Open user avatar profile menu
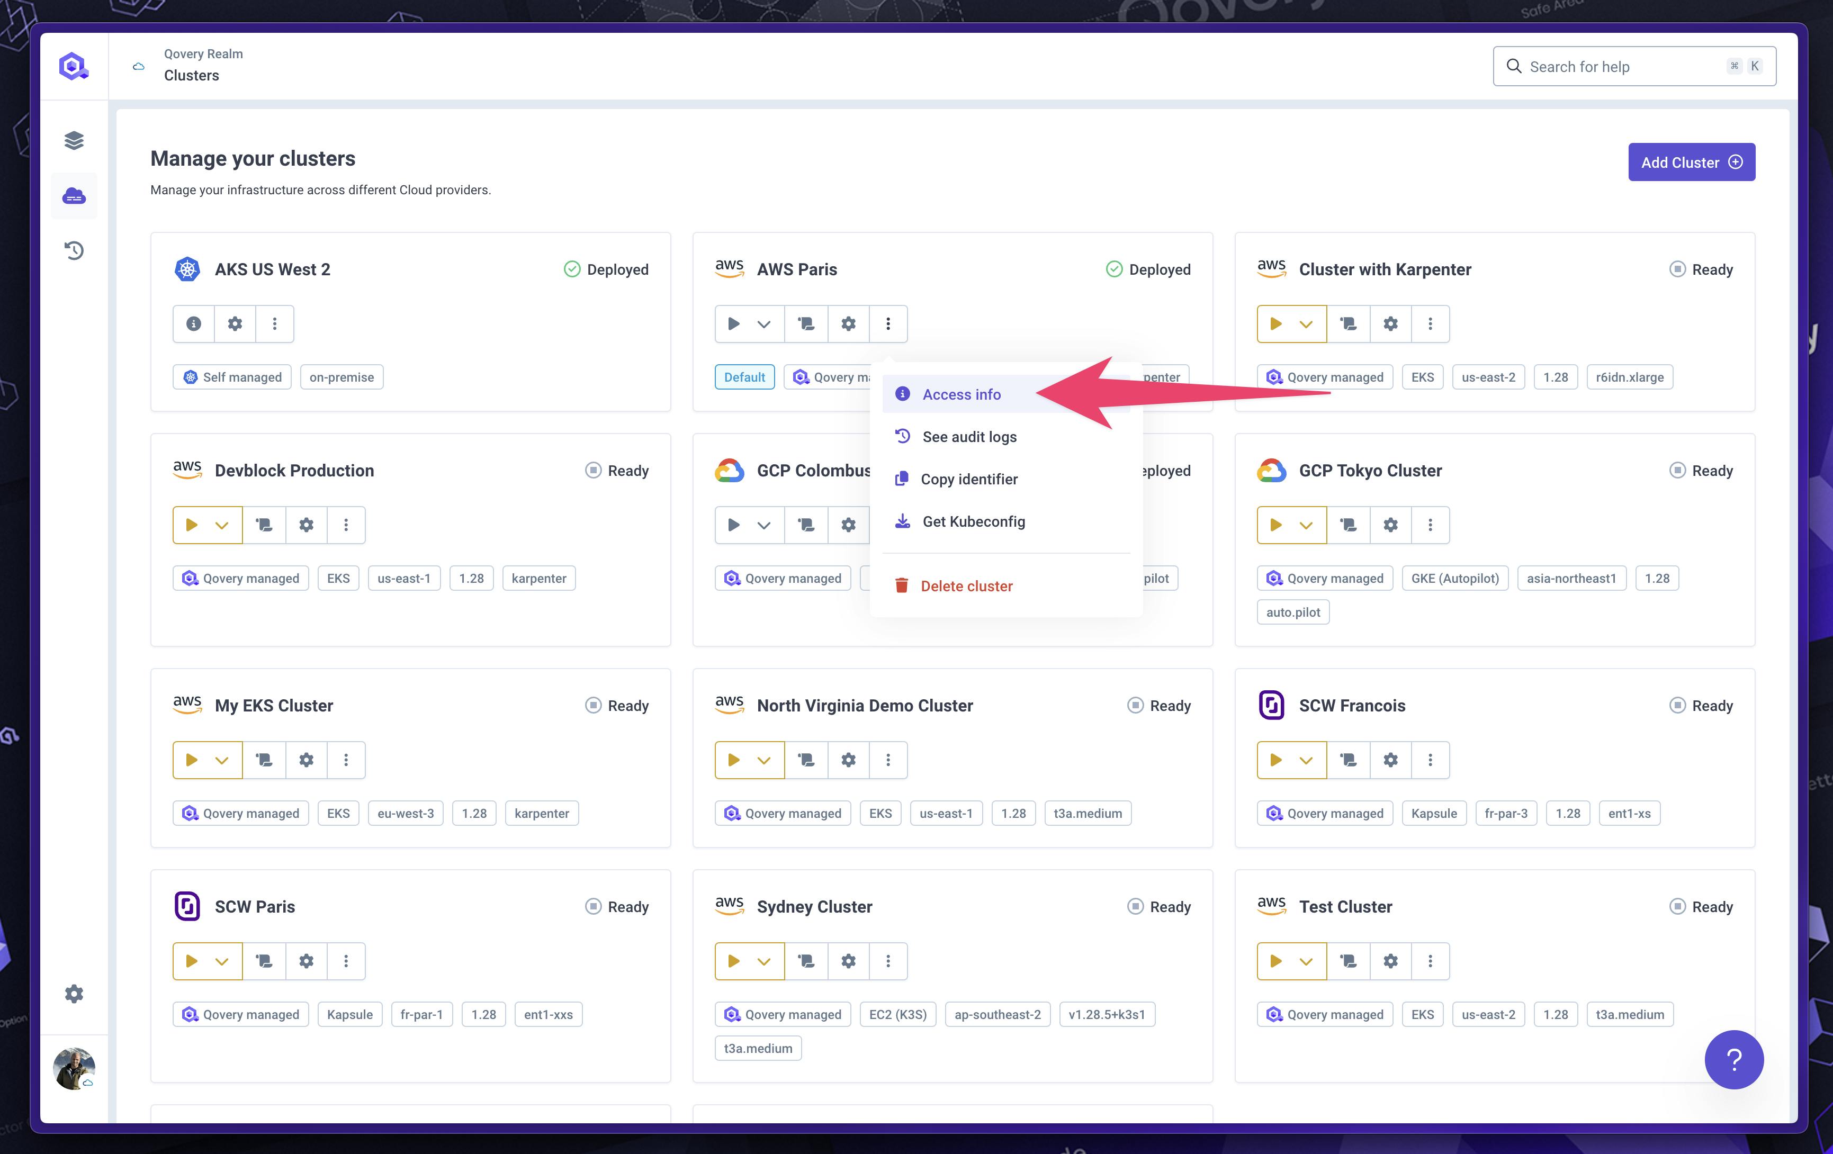The height and width of the screenshot is (1154, 1833). pyautogui.click(x=74, y=1068)
